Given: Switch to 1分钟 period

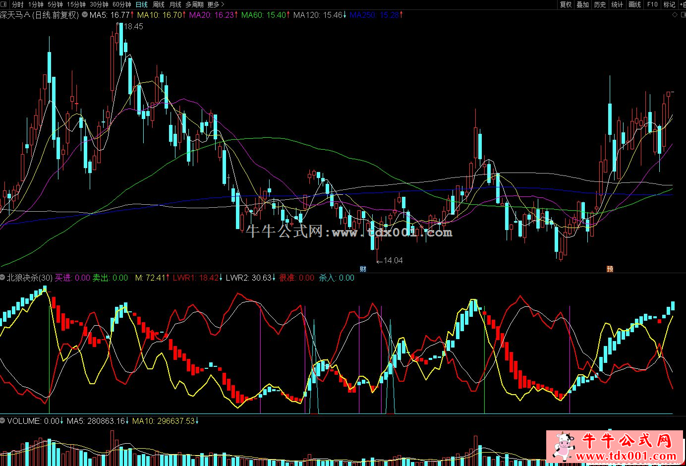Looking at the screenshot, I should [x=36, y=4].
